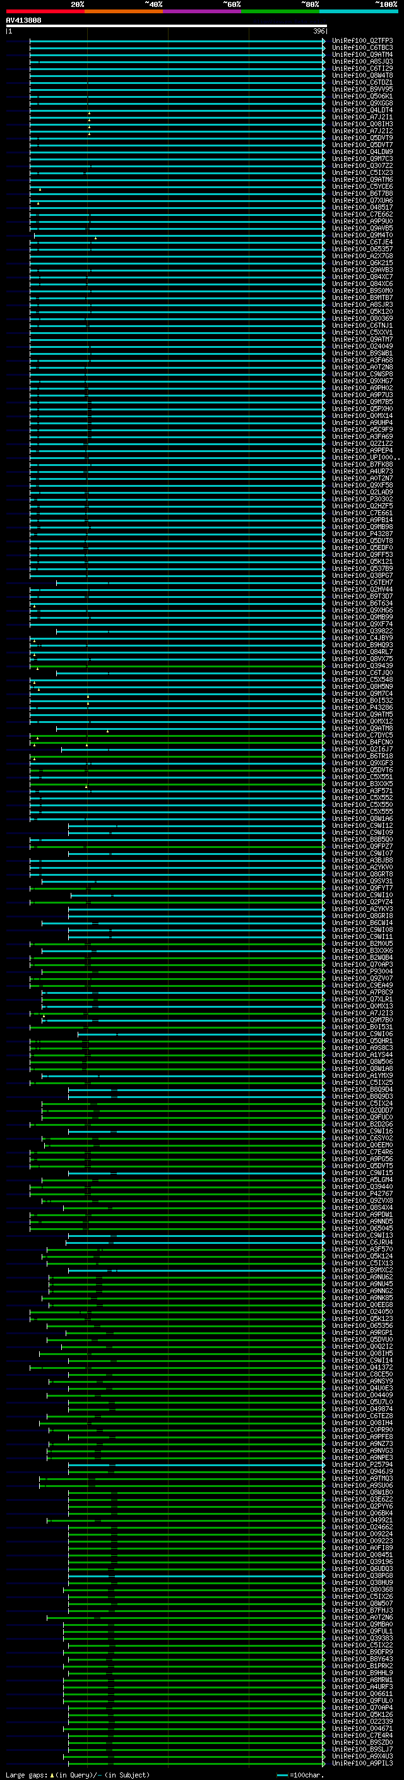Select label UniRef100_Q9FPZ7

(x=362, y=847)
